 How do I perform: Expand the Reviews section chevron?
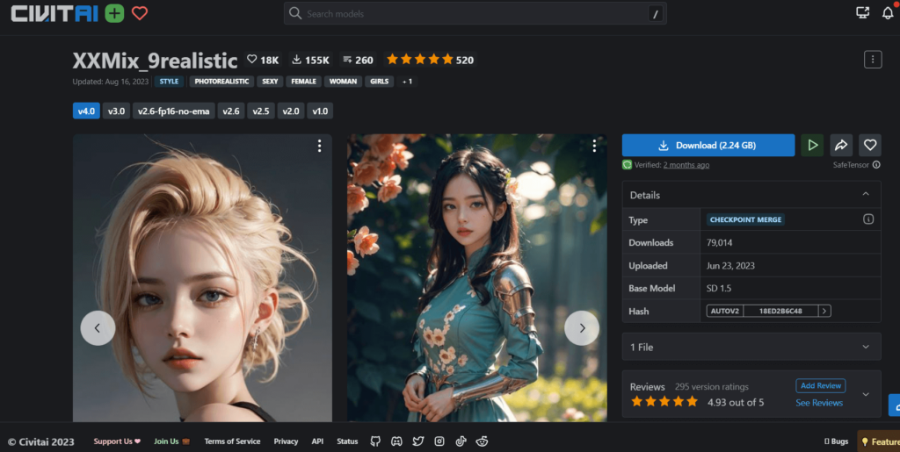coord(866,395)
